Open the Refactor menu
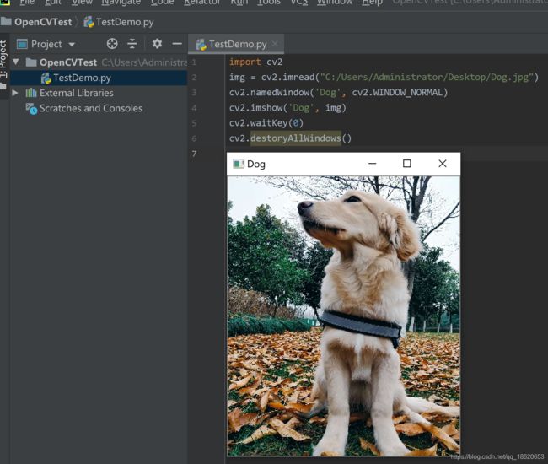Viewport: 548px width, 464px height. (x=202, y=3)
